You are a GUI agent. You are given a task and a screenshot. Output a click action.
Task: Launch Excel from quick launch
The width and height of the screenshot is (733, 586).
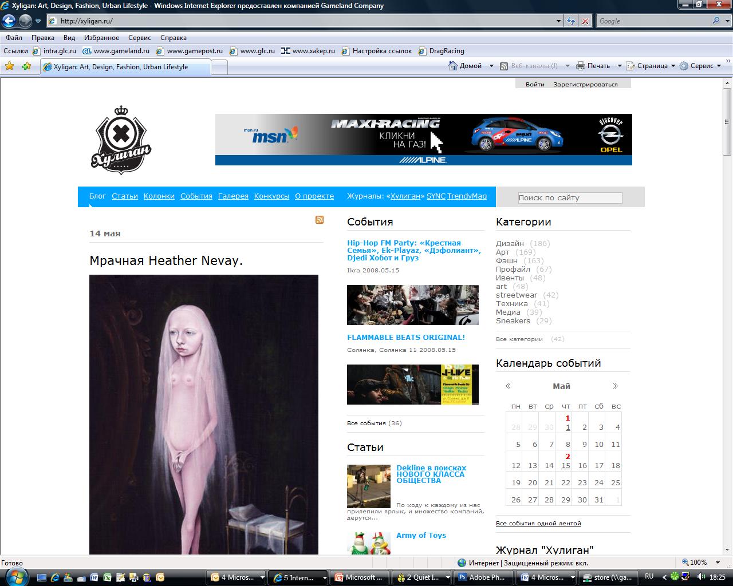pos(107,577)
